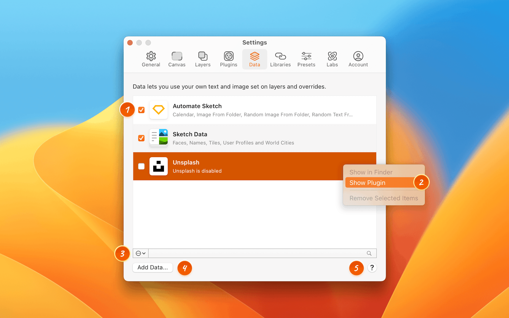Open the General settings tab
The height and width of the screenshot is (318, 509).
coord(151,59)
